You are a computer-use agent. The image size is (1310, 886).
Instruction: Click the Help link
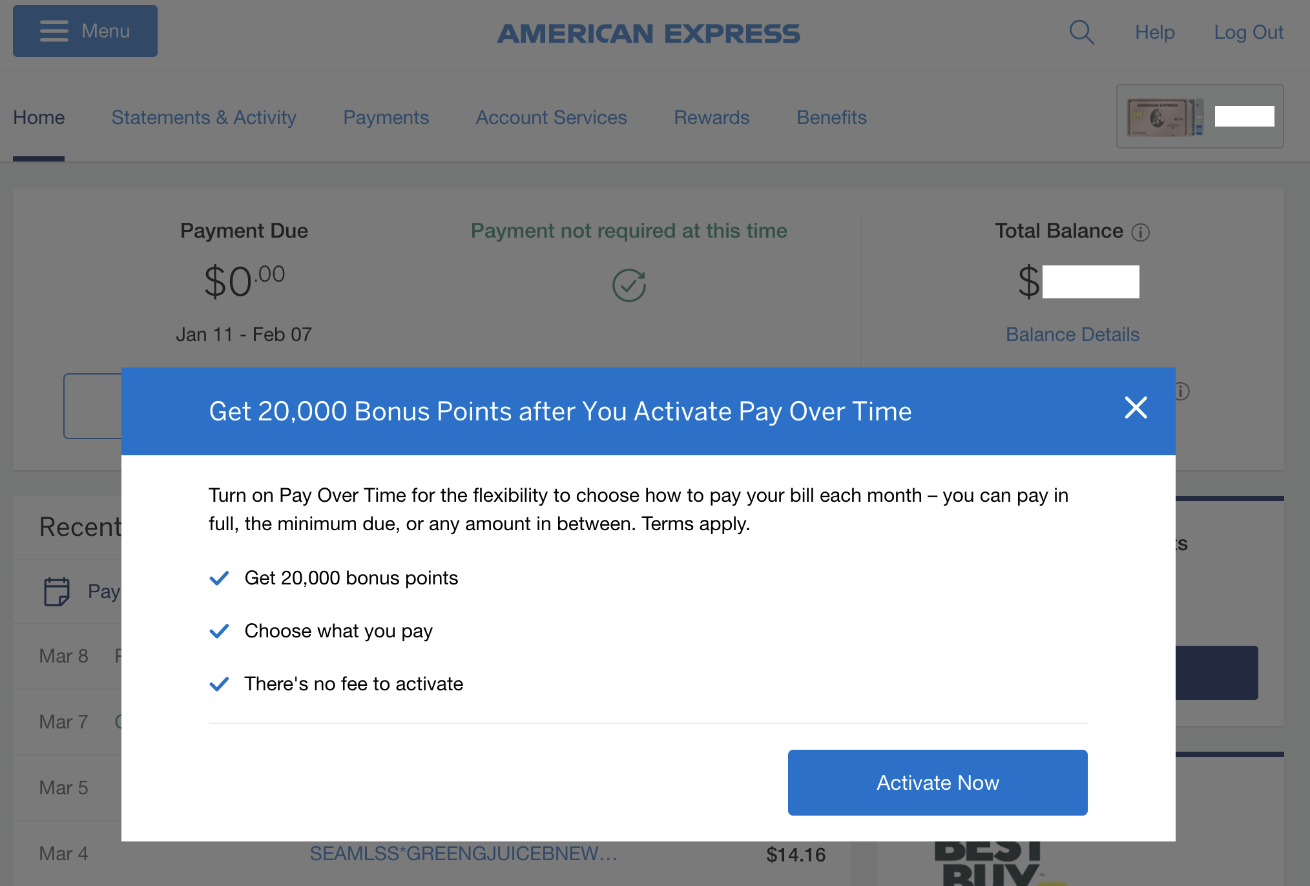1155,32
